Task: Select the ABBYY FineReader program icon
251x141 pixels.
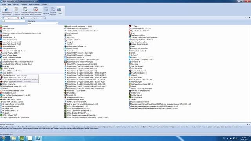Action: tap(1, 29)
